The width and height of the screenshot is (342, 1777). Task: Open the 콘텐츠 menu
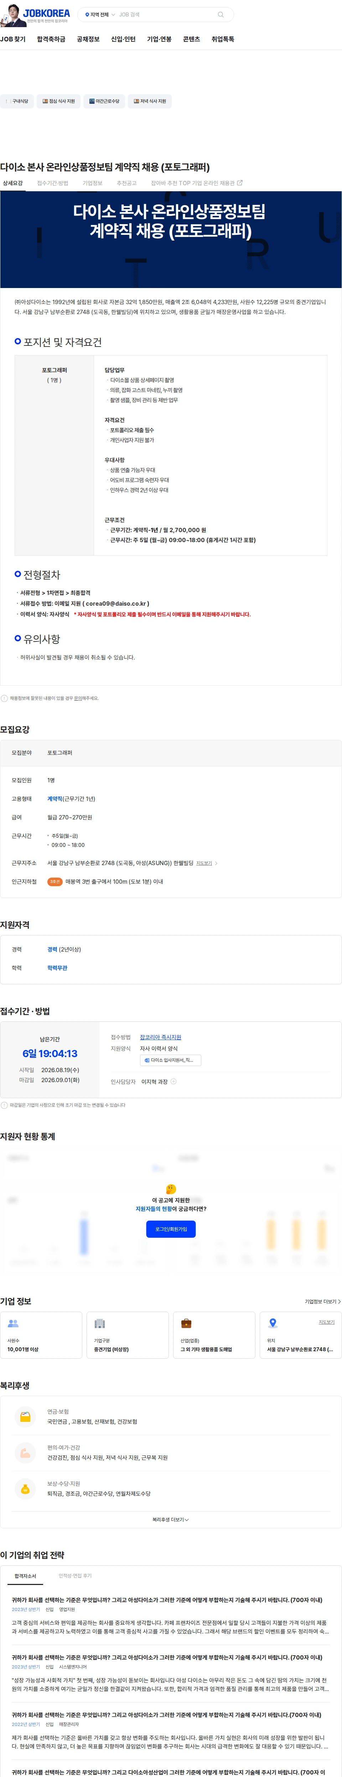pyautogui.click(x=191, y=39)
